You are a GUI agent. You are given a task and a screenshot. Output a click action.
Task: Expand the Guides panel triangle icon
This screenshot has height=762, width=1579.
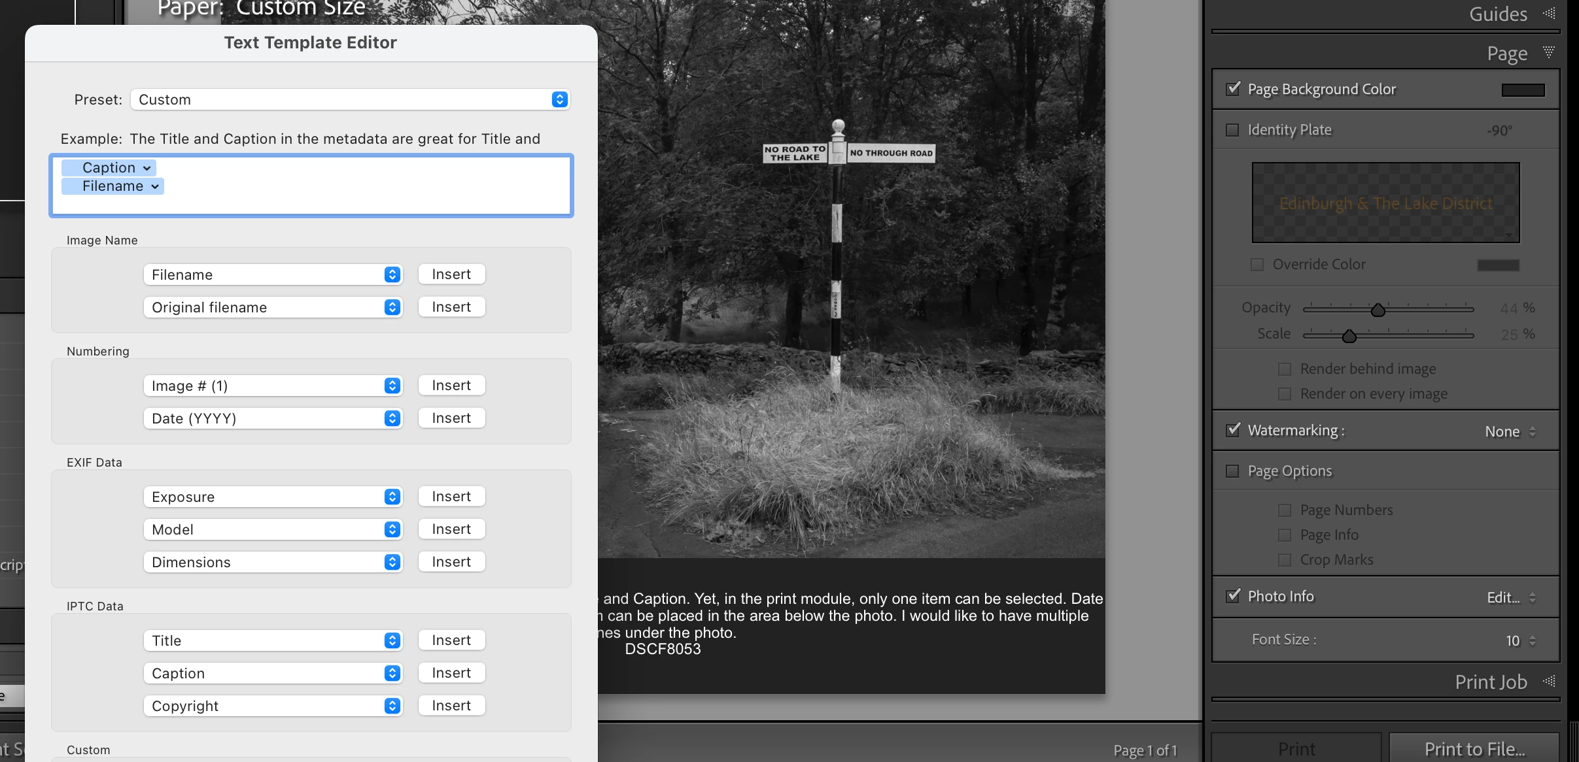click(1549, 13)
